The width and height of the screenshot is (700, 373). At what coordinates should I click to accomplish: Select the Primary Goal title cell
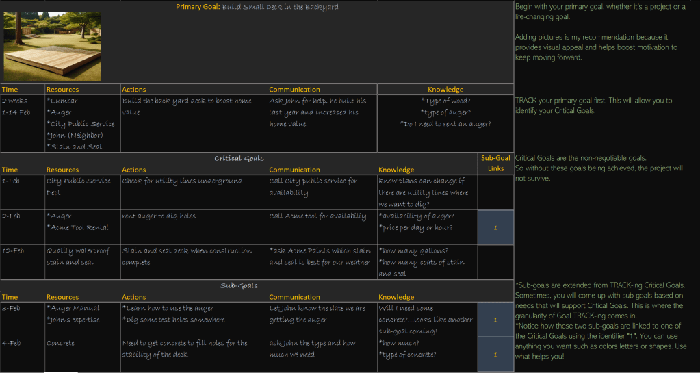coord(257,7)
